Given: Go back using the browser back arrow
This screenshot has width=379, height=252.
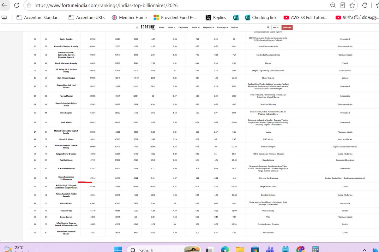Looking at the screenshot, I should click(x=4, y=5).
